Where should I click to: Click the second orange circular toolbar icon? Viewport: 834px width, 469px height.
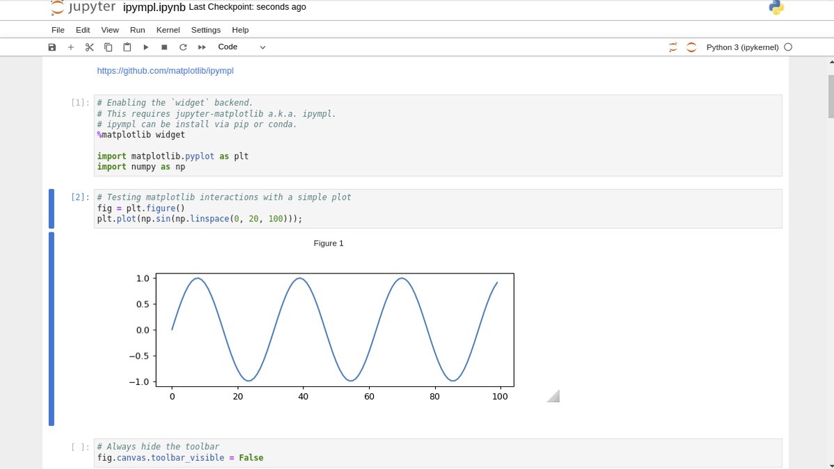tap(691, 47)
